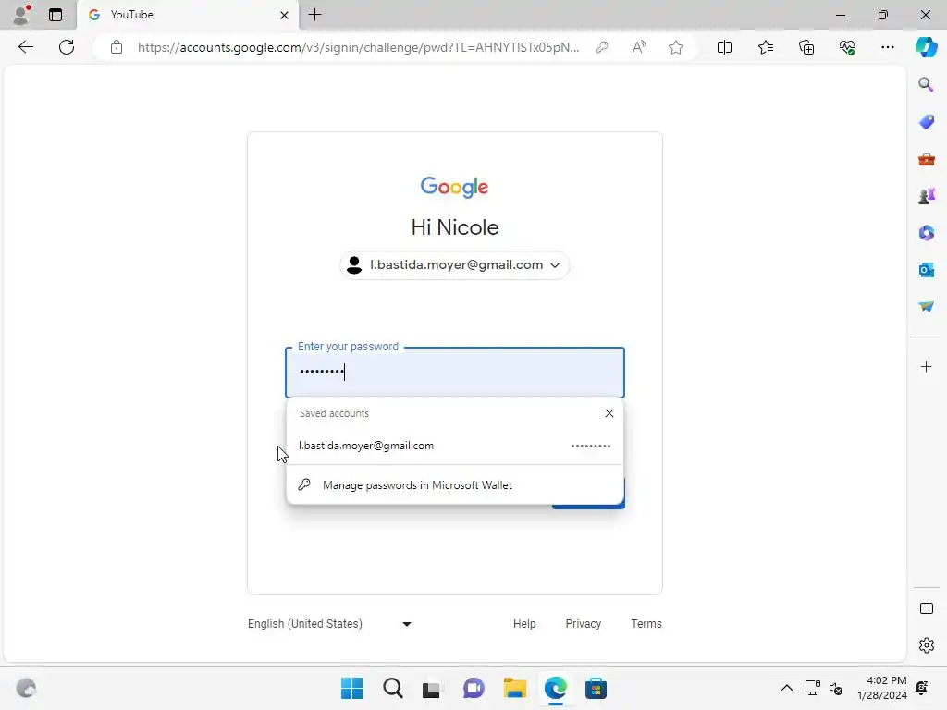Open Tab actions menu icon
Image resolution: width=947 pixels, height=710 pixels.
coord(55,15)
